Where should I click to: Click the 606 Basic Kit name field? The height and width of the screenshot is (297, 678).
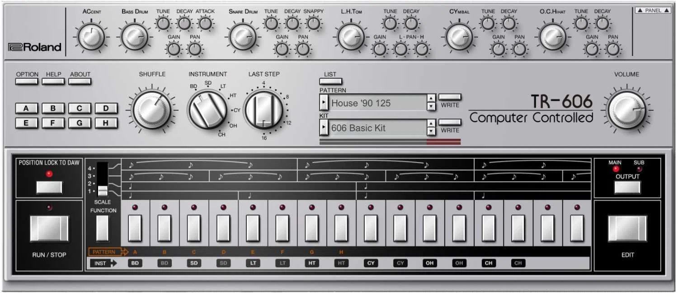click(377, 128)
